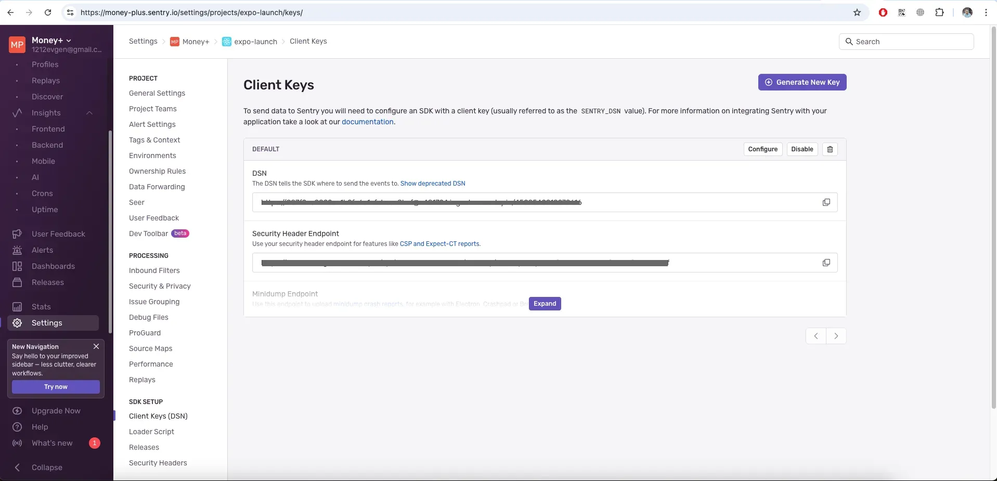Open the documentation link
The height and width of the screenshot is (481, 997).
pos(367,122)
